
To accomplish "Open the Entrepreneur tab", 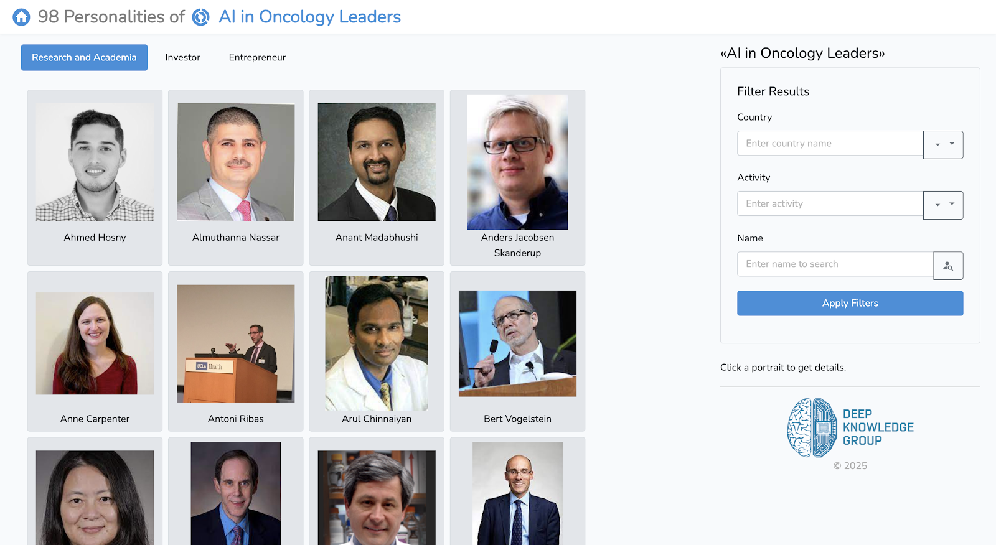I will [x=257, y=57].
